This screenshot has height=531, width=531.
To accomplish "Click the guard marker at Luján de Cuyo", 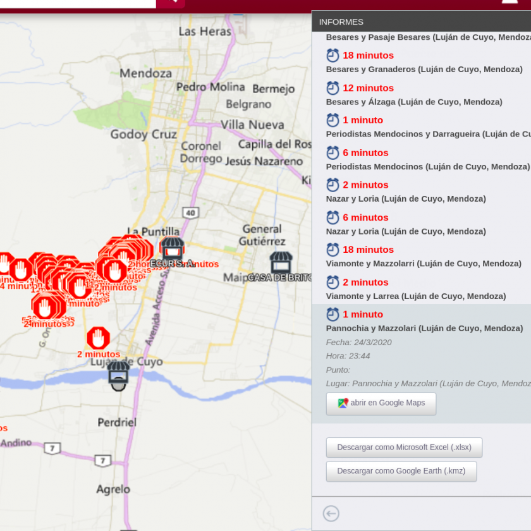I will [x=118, y=375].
